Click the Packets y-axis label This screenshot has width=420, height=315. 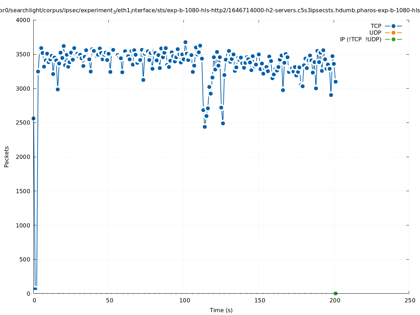tap(7, 156)
